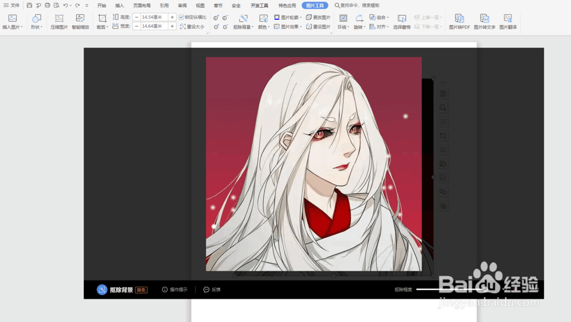Viewport: 571px width, 322px height.
Task: Click the decrease brightness icon
Action: pos(226,27)
